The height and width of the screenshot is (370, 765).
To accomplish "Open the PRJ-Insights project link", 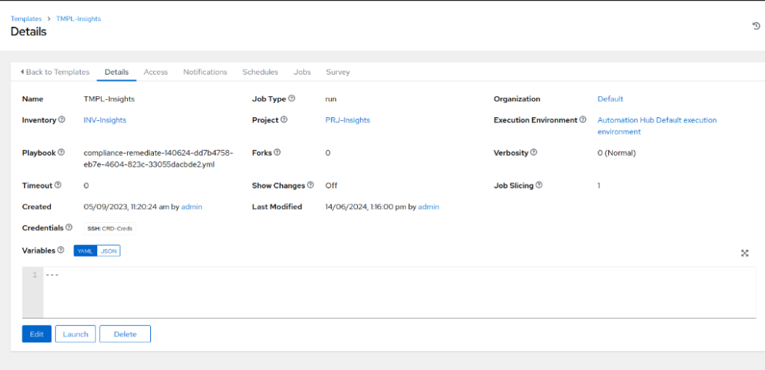I will pyautogui.click(x=347, y=120).
